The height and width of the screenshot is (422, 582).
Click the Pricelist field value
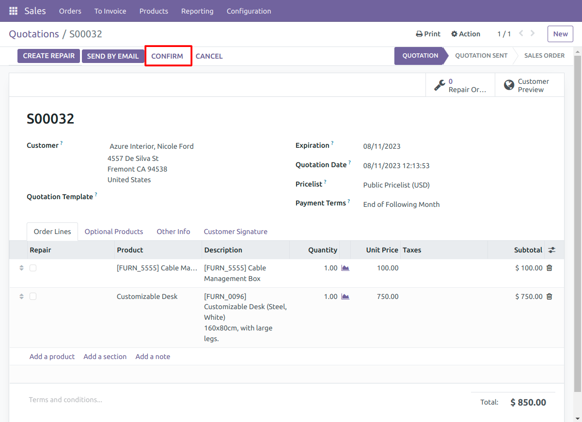coord(396,185)
